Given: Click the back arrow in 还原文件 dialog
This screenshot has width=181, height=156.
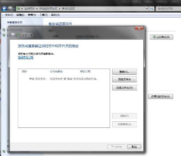Looking at the screenshot, I should pyautogui.click(x=13, y=35).
